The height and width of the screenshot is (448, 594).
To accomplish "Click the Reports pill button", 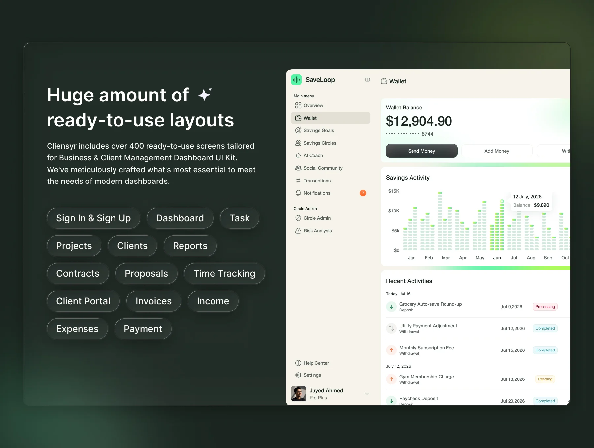I will (190, 246).
